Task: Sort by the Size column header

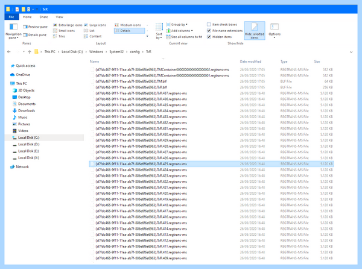Action: tap(317, 62)
